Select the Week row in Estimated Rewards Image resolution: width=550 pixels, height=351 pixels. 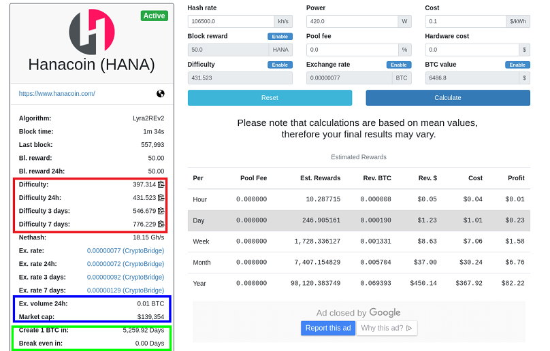click(359, 241)
